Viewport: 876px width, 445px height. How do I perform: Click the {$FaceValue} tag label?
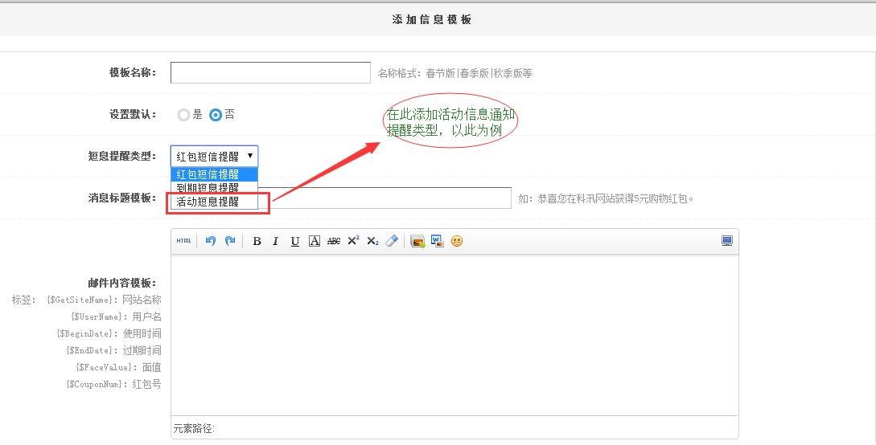[x=104, y=367]
